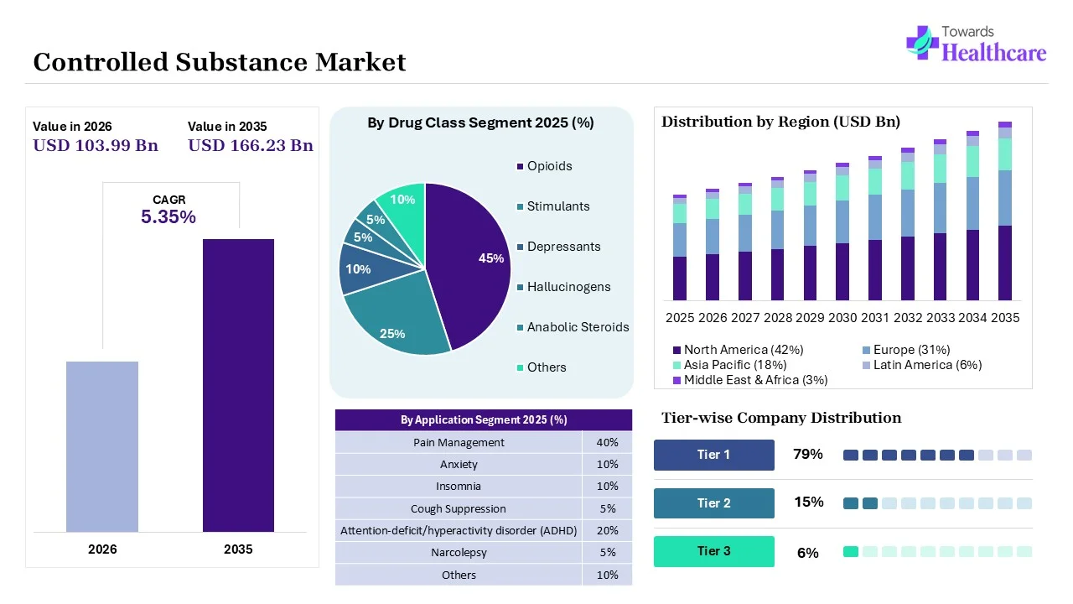Click the 15% tier value

pos(809,502)
